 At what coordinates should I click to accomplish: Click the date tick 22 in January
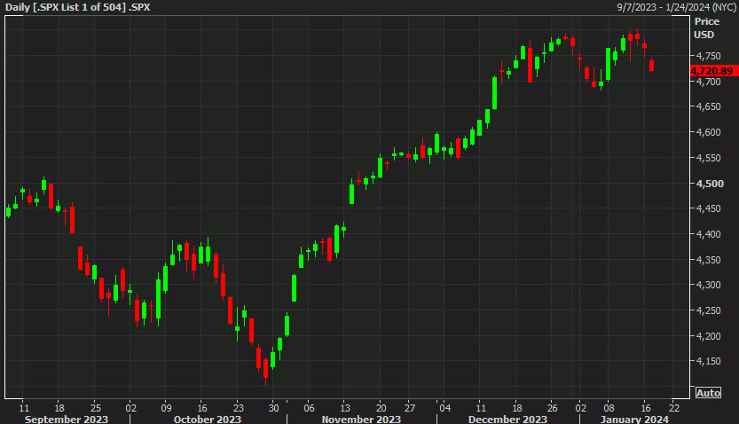click(674, 408)
